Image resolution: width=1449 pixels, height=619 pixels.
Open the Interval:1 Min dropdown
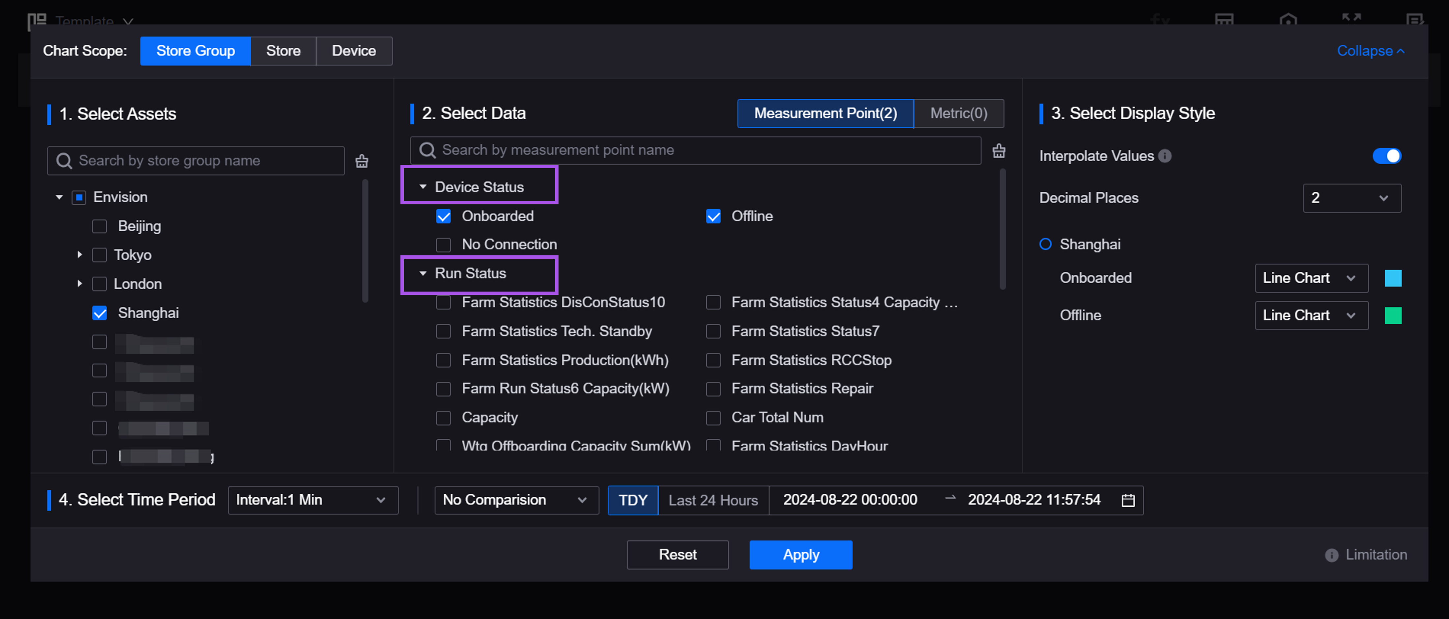click(313, 501)
